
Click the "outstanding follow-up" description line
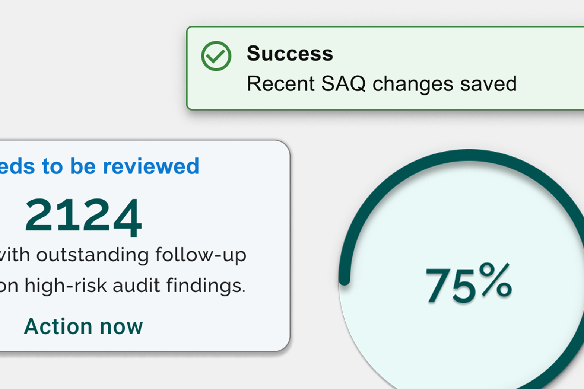click(x=123, y=255)
